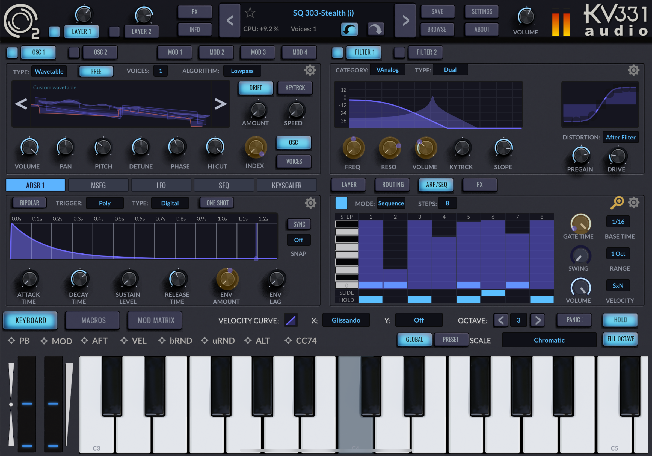
Task: Disable the arp sequencer power toggle
Action: tap(341, 203)
